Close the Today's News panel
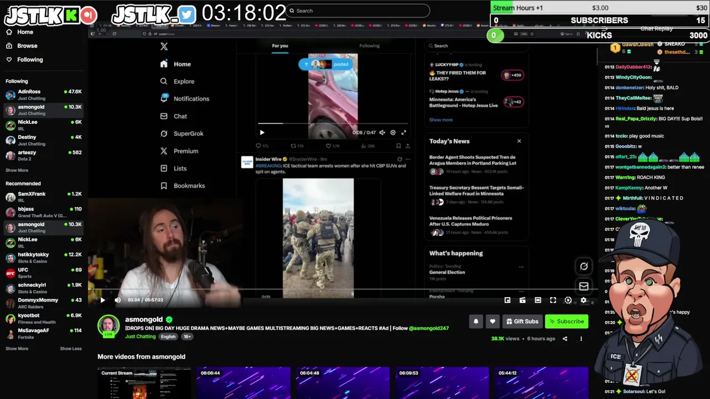The image size is (710, 399). click(x=519, y=141)
